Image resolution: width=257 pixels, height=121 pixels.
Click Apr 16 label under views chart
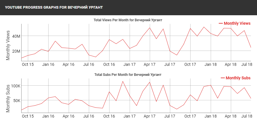pos(68,64)
